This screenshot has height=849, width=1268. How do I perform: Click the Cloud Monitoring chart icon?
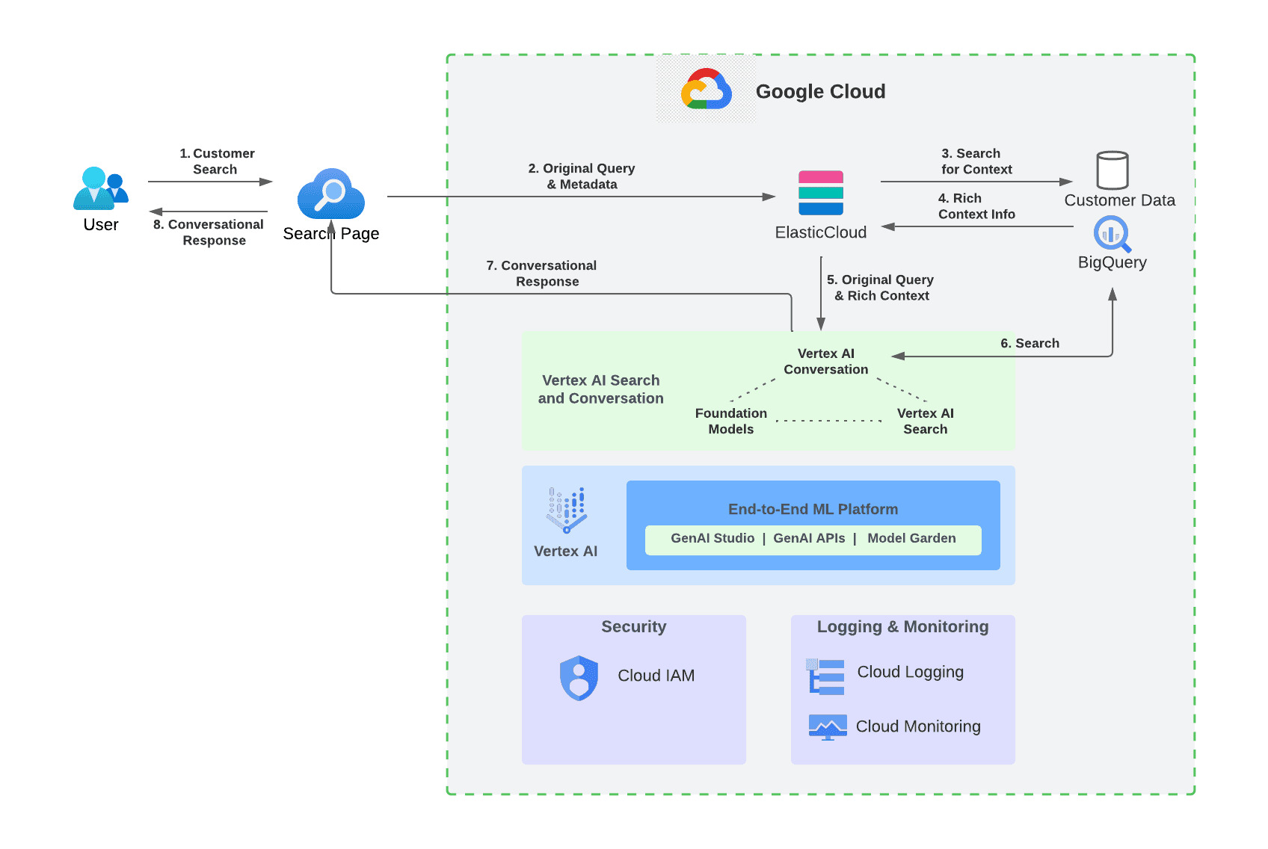[x=826, y=725]
